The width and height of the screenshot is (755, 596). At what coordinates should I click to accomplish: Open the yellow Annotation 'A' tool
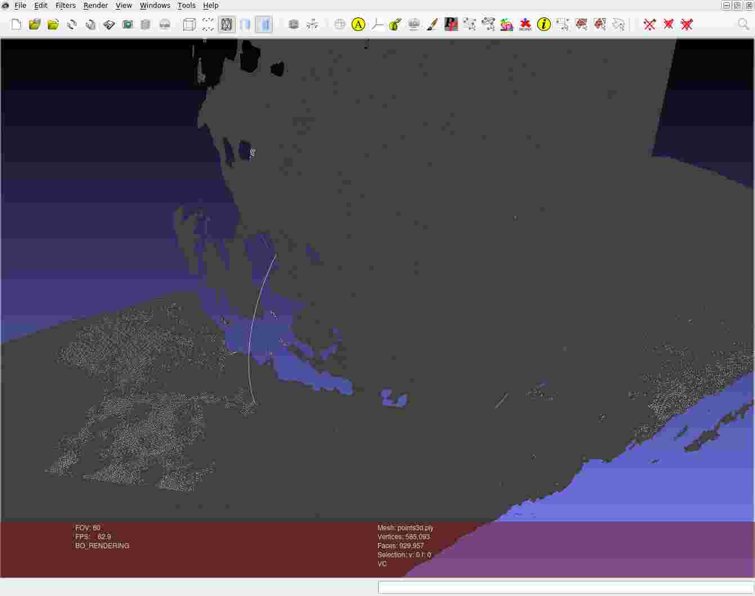(x=358, y=24)
